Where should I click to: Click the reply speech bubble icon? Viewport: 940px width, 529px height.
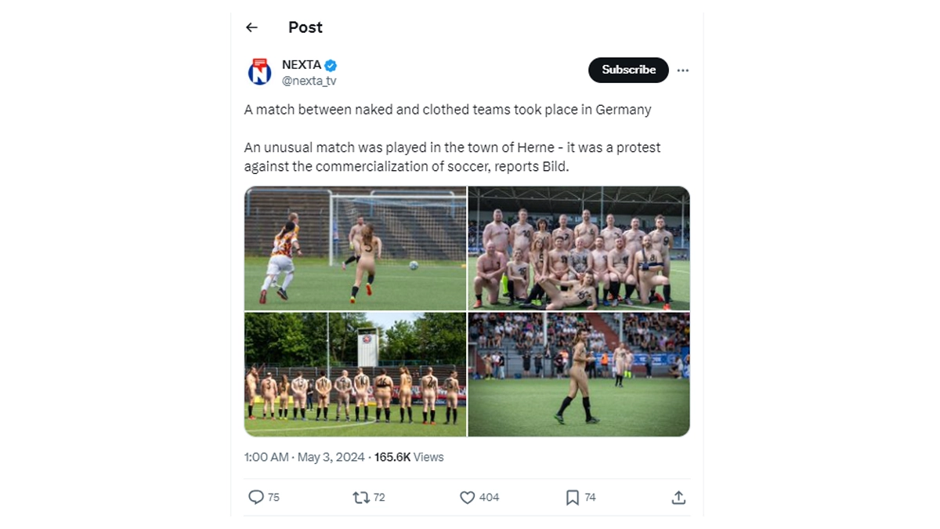(256, 497)
